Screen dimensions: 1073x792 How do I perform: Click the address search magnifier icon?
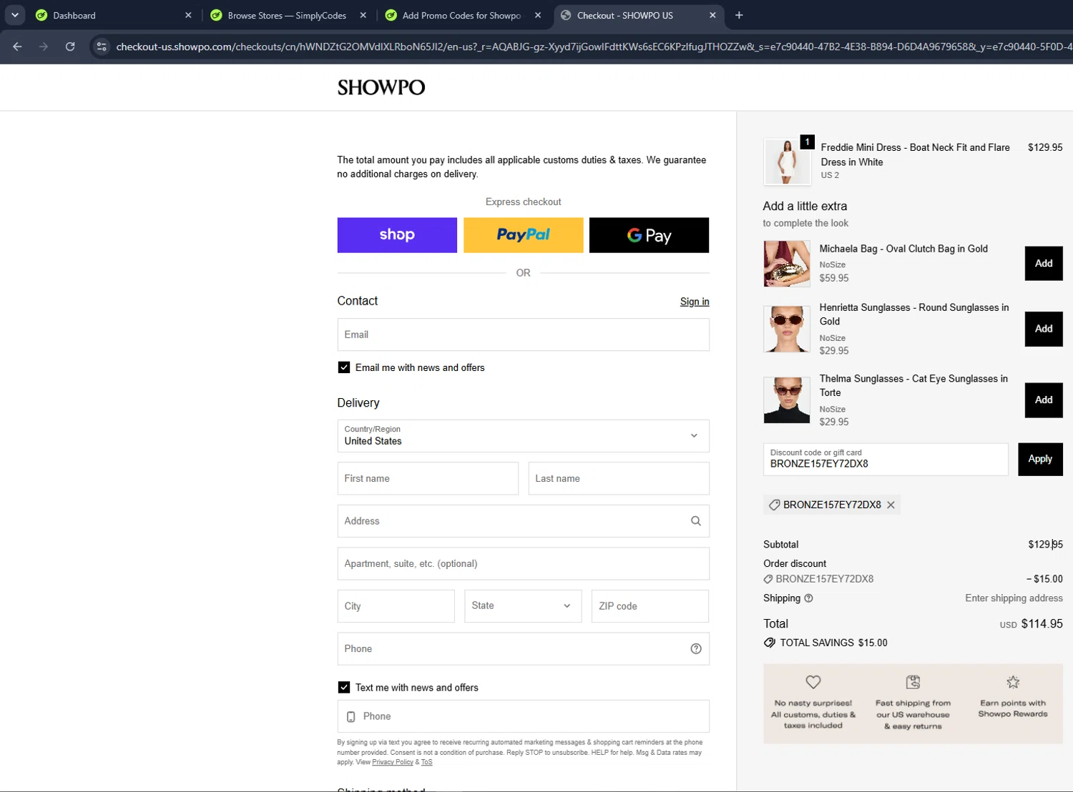click(696, 521)
